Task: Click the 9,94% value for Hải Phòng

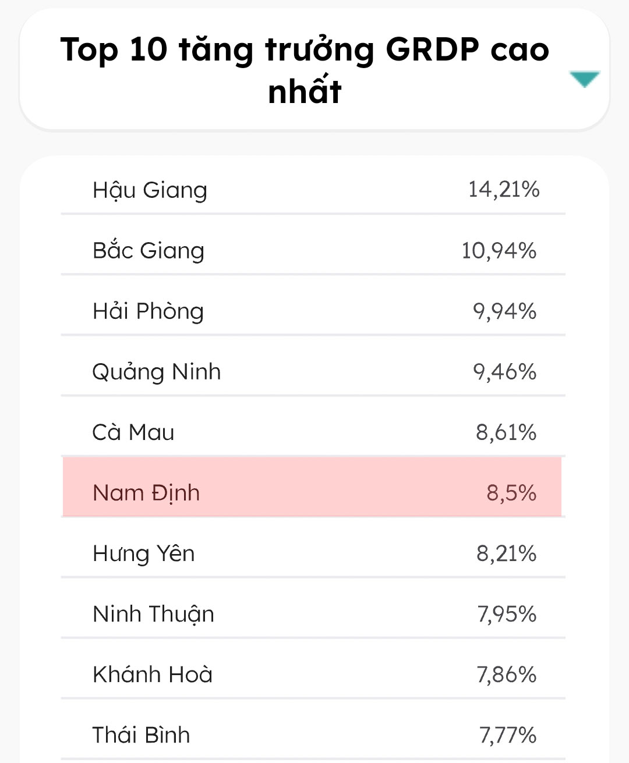Action: 504,311
